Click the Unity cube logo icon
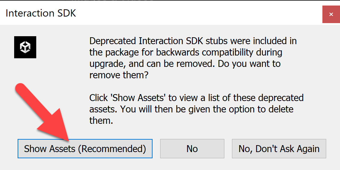 pyautogui.click(x=25, y=47)
